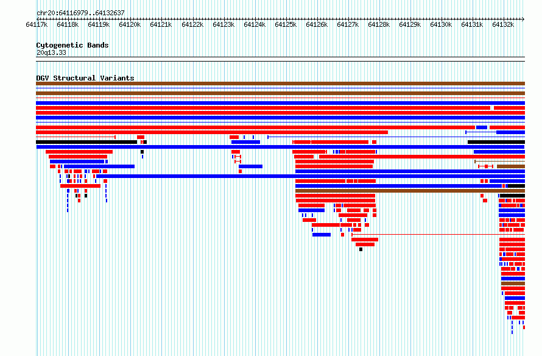This screenshot has width=542, height=356.
Task: Click the 20q13.33 band label
Action: coord(51,52)
